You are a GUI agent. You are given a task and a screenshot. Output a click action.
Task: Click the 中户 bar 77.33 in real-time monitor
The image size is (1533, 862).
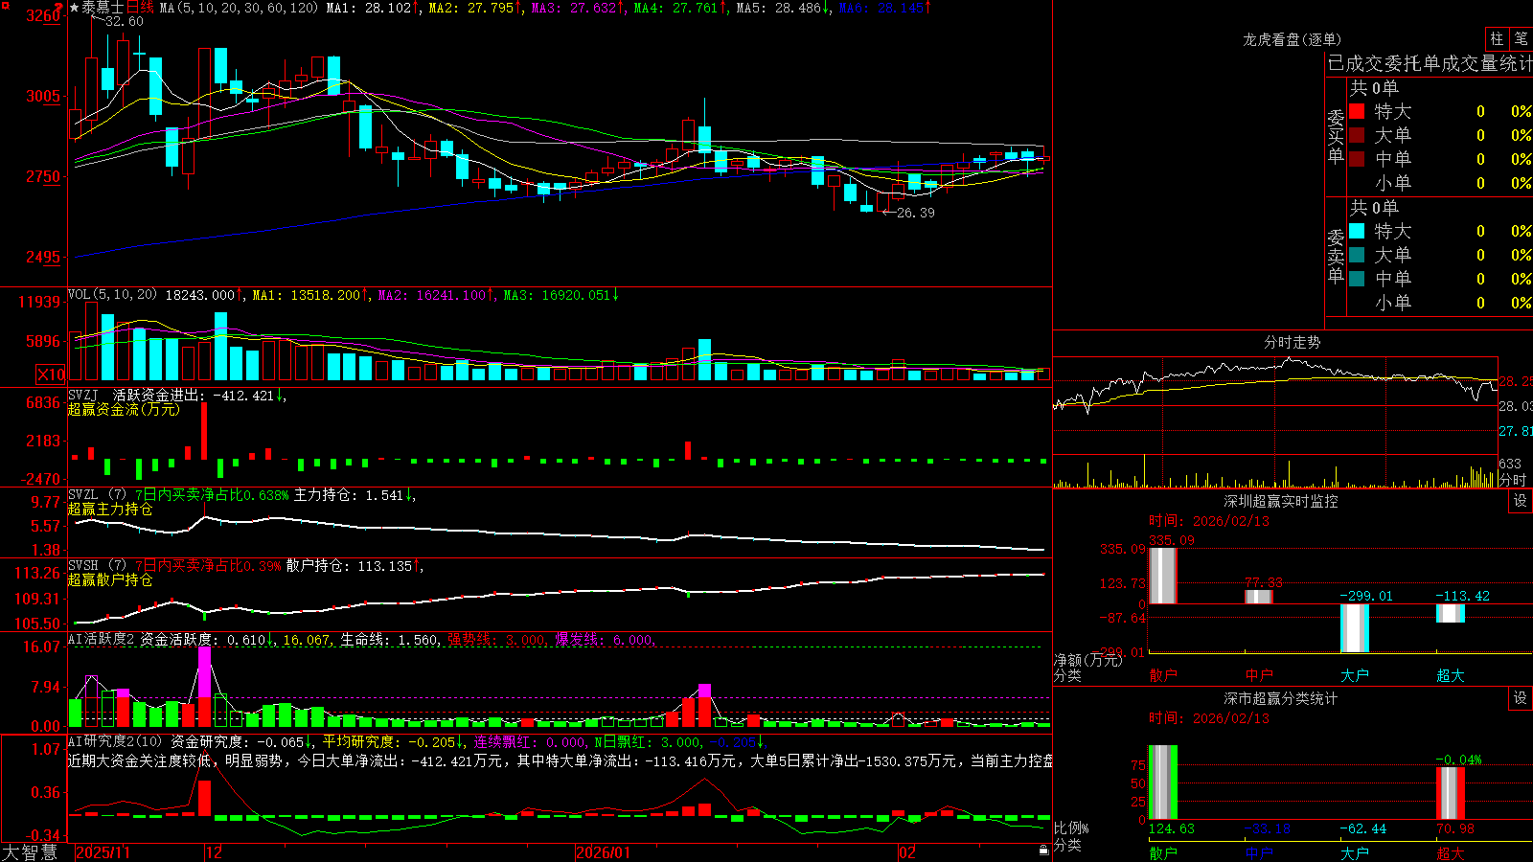(1259, 597)
